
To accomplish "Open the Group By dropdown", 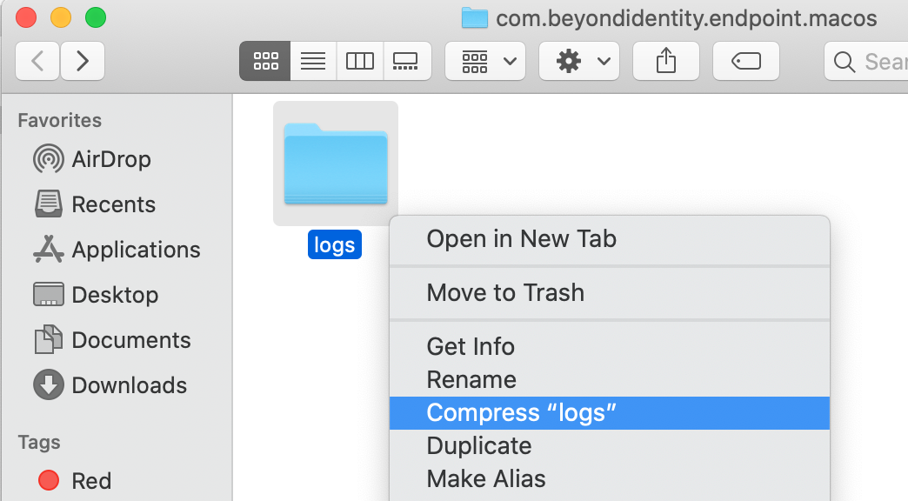I will [x=484, y=60].
